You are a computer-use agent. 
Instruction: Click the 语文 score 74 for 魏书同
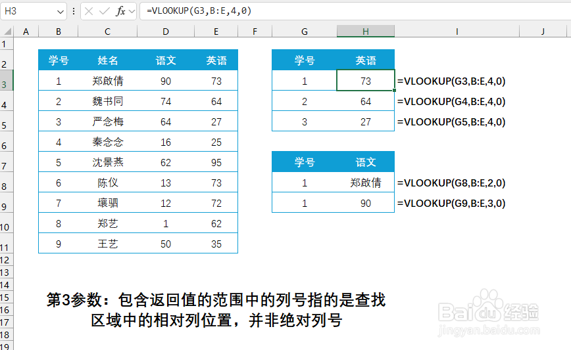point(166,101)
